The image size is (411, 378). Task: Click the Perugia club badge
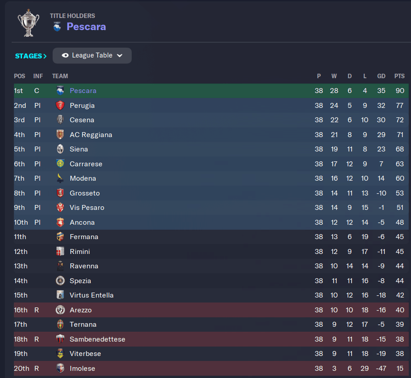60,105
